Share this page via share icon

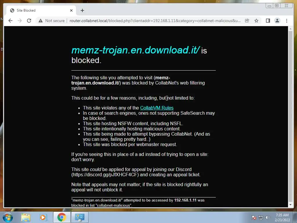tap(247, 21)
